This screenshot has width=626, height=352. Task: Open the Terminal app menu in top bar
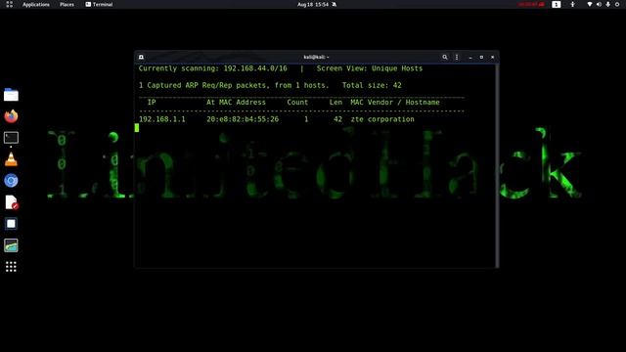99,4
